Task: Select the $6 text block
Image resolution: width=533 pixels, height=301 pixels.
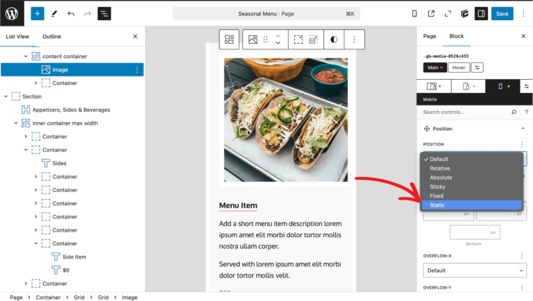Action: coord(66,270)
